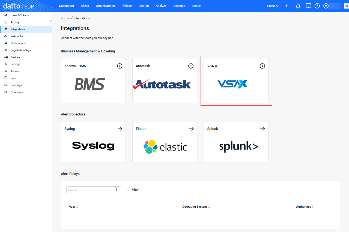Click the Admin breadcrumb link
Viewport: 349px width, 232px height.
click(x=65, y=18)
